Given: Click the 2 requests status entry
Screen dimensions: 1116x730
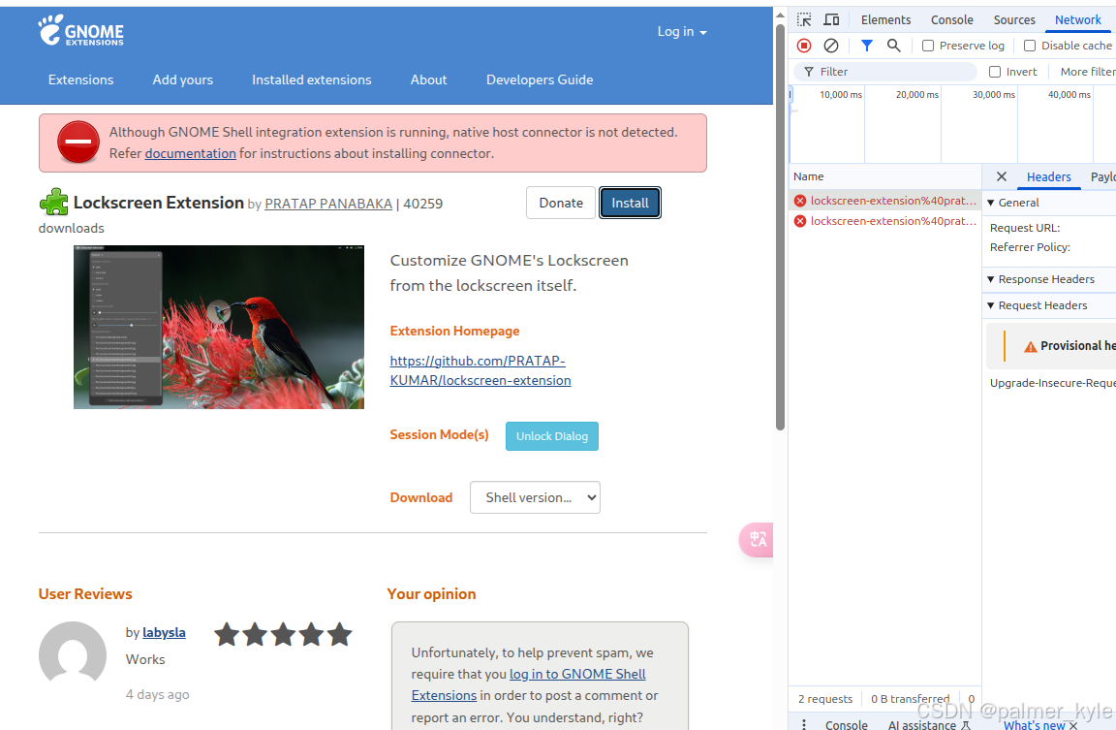Looking at the screenshot, I should point(825,699).
